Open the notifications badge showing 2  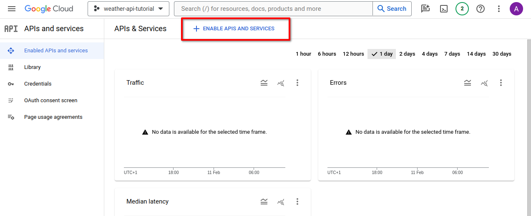click(462, 9)
